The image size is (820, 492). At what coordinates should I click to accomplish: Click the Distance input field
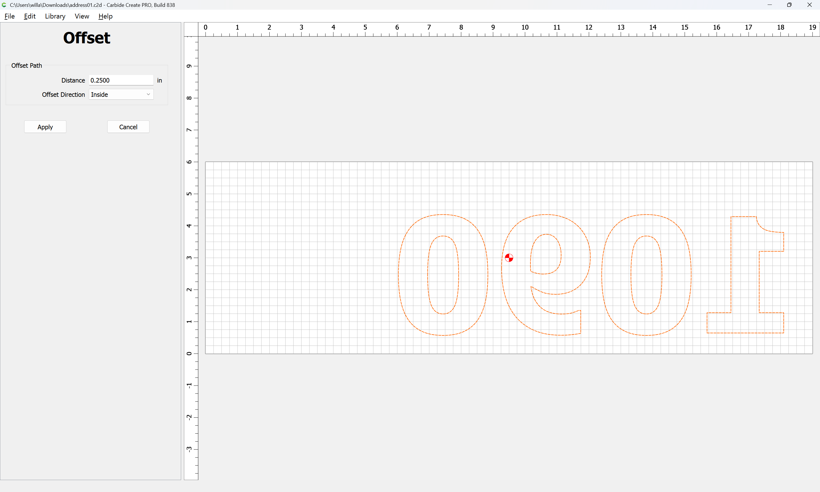[x=121, y=80]
